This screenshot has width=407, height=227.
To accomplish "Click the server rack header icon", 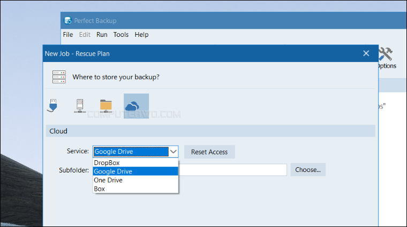I will tap(59, 77).
